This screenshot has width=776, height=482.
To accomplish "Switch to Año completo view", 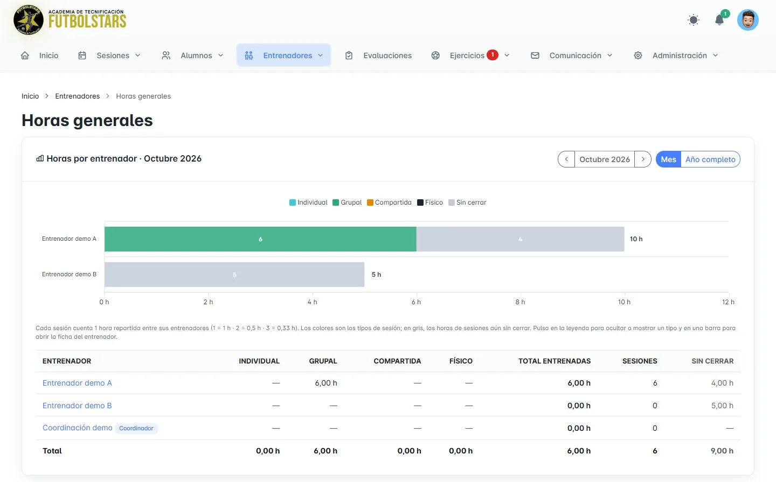I will (710, 159).
